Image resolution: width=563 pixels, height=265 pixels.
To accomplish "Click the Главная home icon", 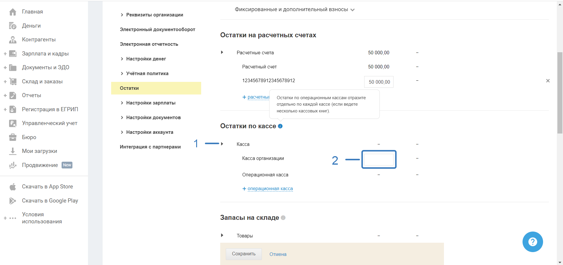I will point(13,12).
